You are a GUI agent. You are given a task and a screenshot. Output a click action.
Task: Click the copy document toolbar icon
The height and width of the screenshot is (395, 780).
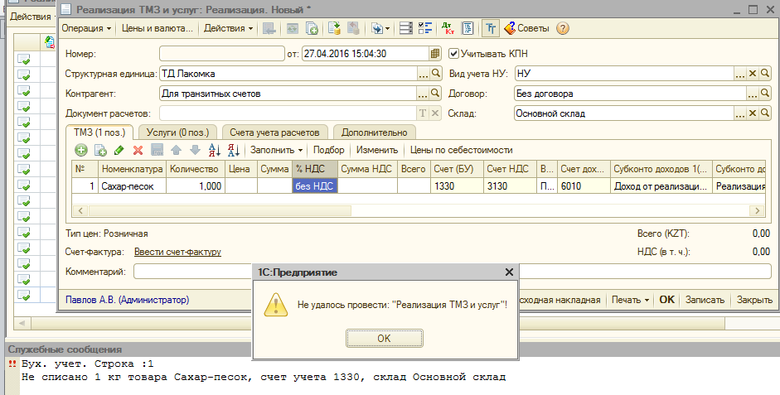312,28
